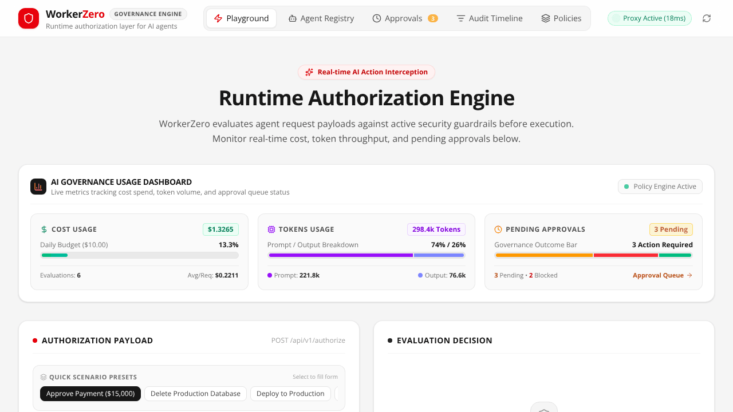Click the Real-time AI Action Interception label
This screenshot has width=733, height=412.
373,72
